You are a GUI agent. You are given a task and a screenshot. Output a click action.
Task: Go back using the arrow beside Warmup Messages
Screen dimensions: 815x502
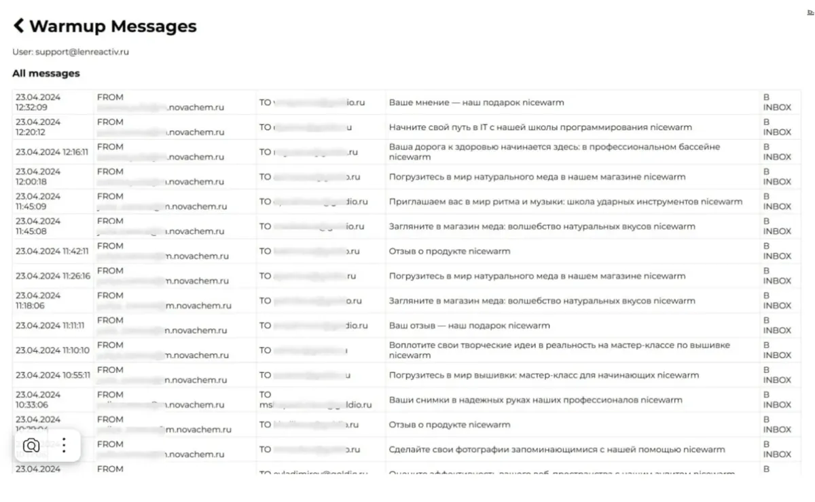point(19,26)
